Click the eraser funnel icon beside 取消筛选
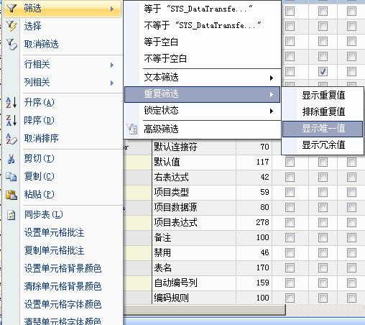 [x=11, y=45]
